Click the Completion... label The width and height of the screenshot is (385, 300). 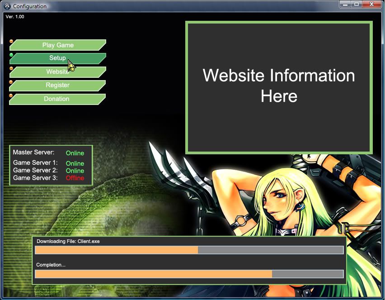(51, 265)
